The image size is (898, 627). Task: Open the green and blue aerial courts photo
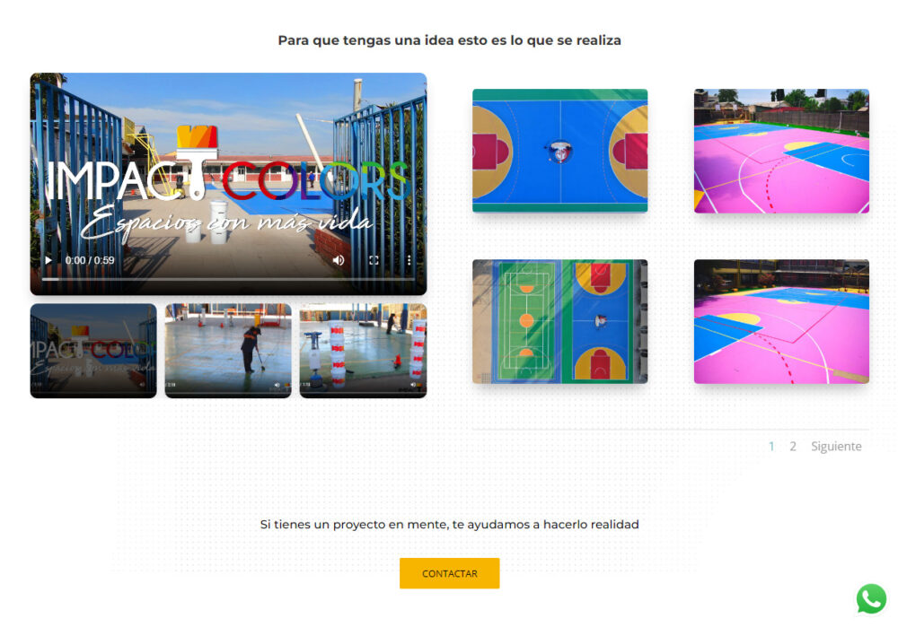tap(560, 321)
